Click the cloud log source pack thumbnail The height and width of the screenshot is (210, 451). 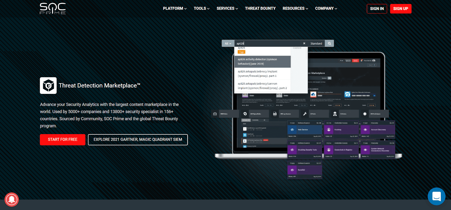[x=313, y=94]
